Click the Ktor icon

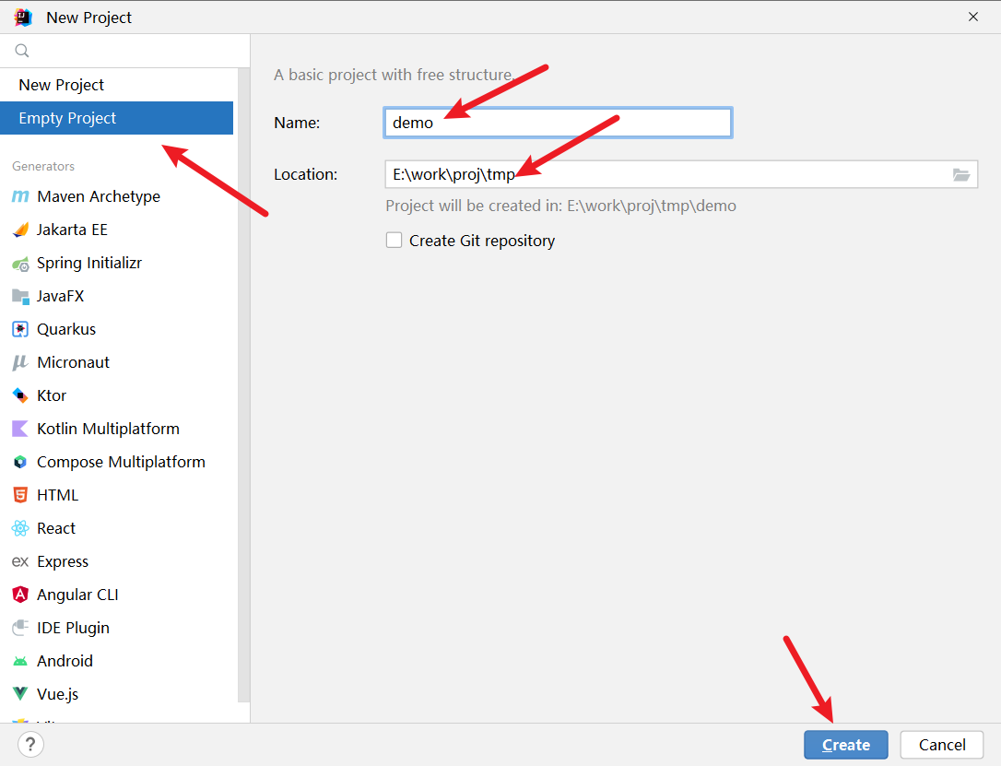click(x=20, y=395)
